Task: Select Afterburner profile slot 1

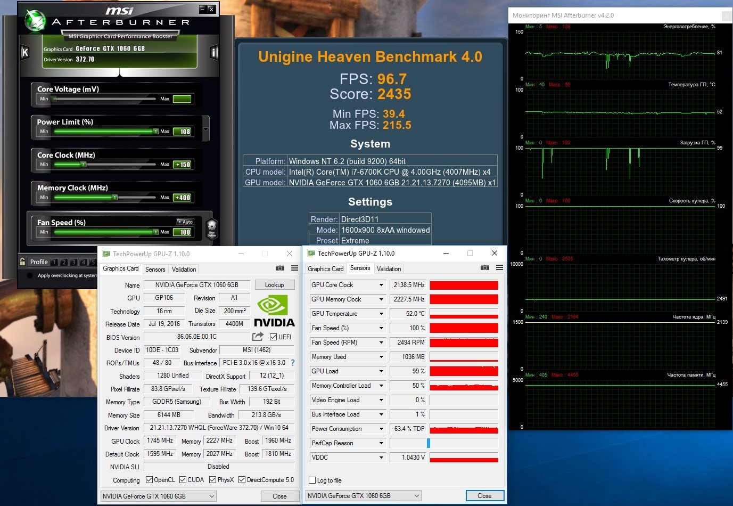Action: coord(54,262)
